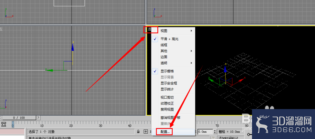315x139 pixels.
Task: Choose 纹理校正 texture correction
Action: 173,104
